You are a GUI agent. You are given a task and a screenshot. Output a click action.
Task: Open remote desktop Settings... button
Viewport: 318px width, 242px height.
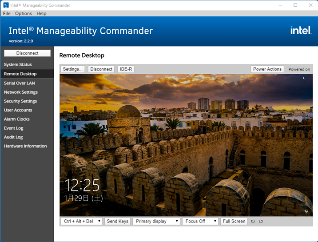point(72,69)
